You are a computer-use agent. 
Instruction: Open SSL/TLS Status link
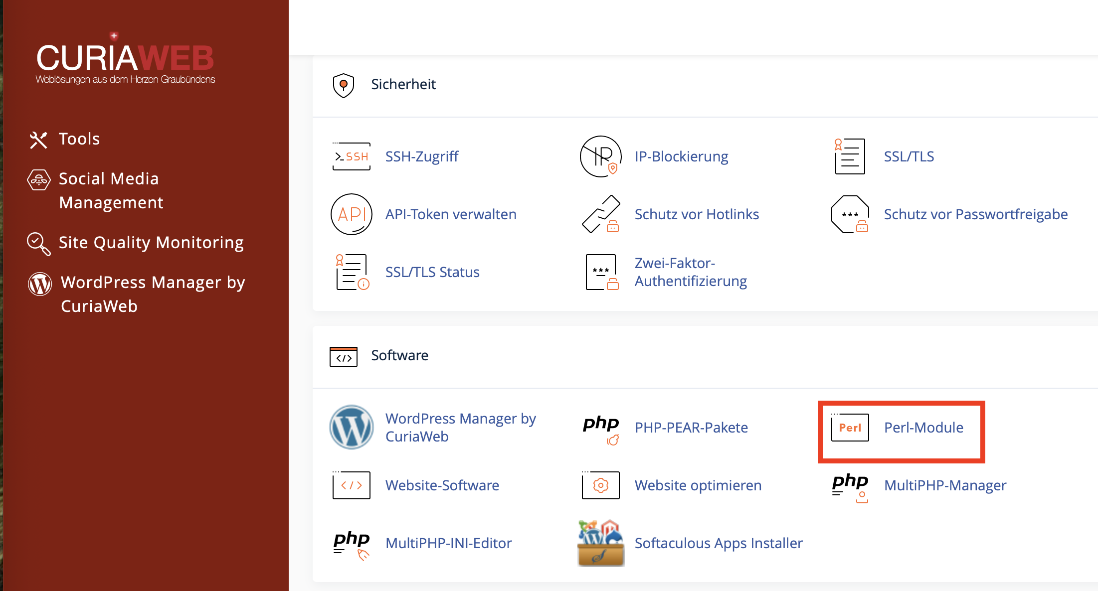click(x=432, y=272)
